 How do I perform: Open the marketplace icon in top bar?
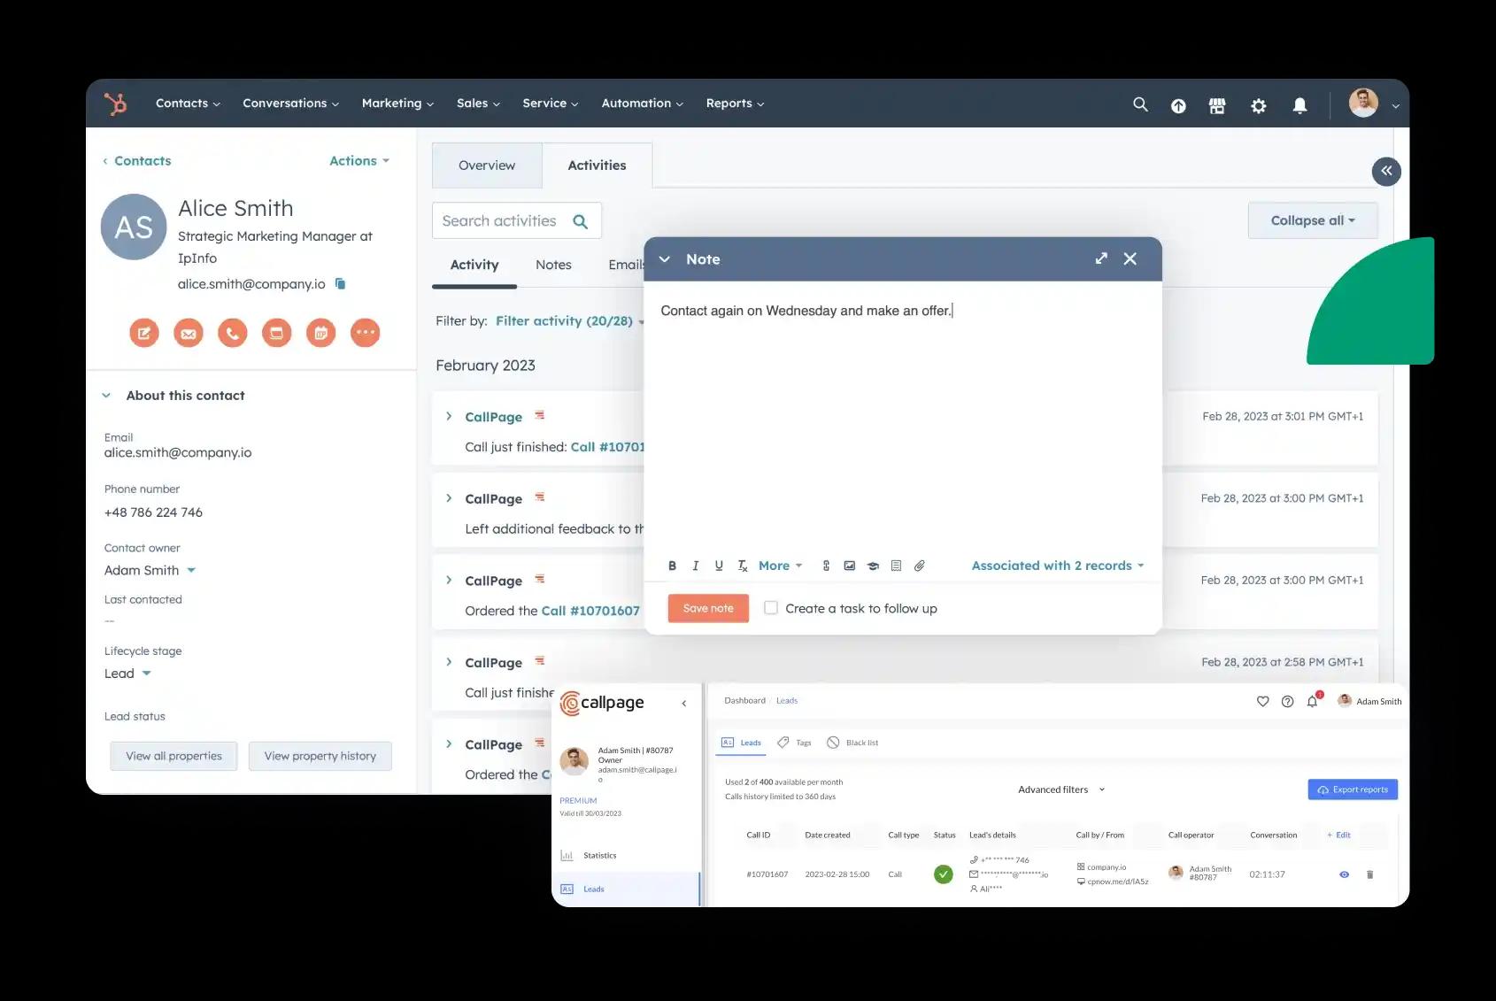1217,105
